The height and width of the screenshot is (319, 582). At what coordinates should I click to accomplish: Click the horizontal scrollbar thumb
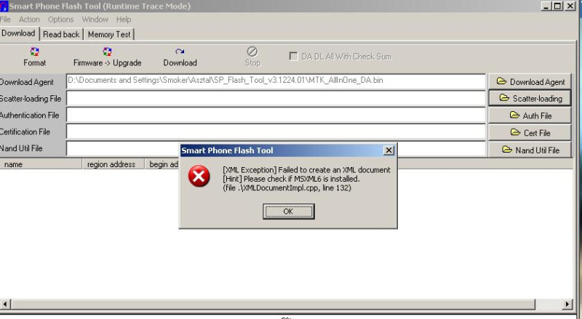click(273, 304)
